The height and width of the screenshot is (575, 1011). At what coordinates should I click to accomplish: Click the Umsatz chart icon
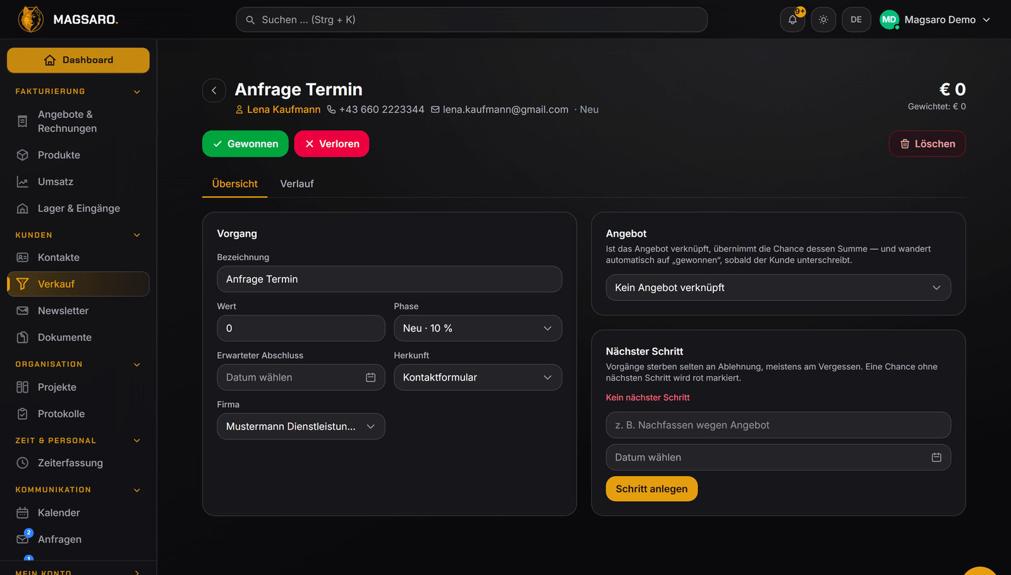(x=23, y=182)
